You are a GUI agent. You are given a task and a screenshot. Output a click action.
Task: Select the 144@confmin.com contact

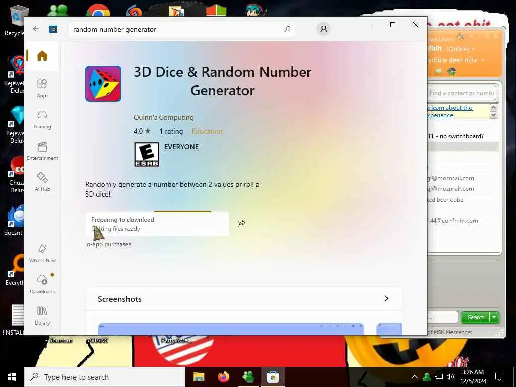tap(453, 221)
